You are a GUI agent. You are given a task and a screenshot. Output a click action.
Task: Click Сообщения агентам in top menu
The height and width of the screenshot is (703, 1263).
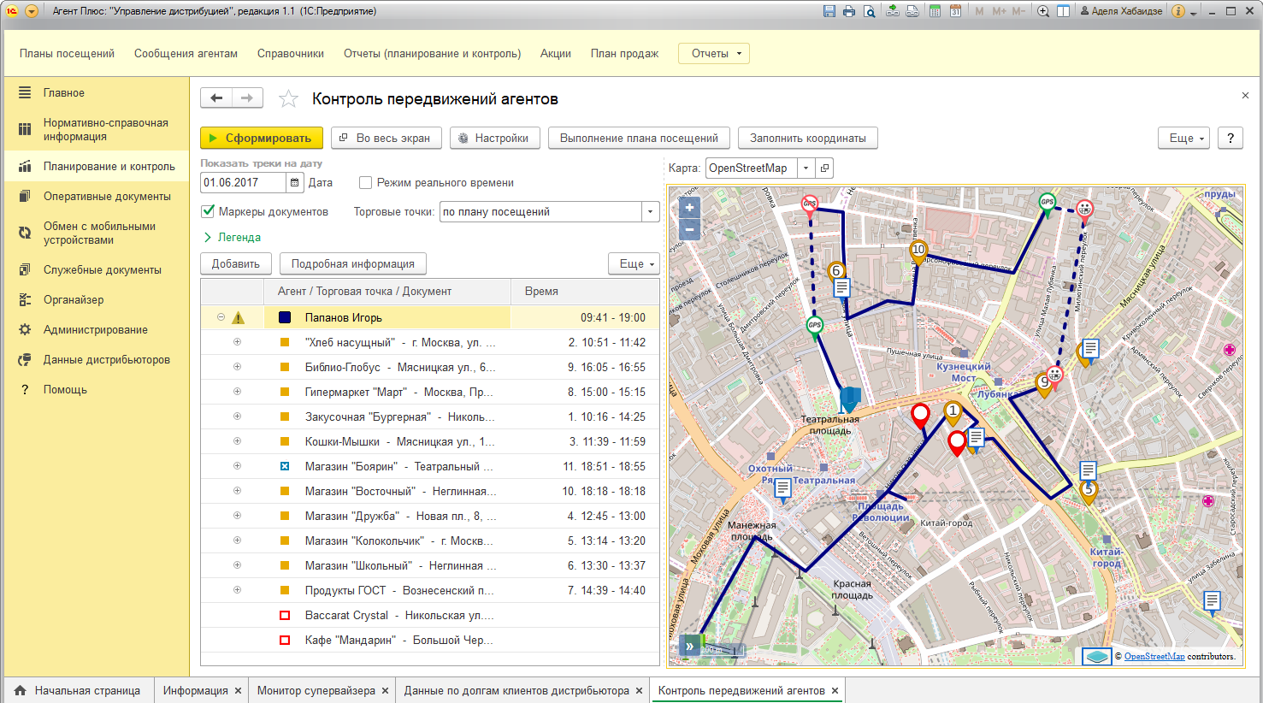[x=186, y=53]
